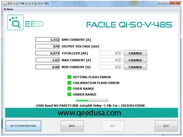Click the UNDER RANGE green indicator

69,94
